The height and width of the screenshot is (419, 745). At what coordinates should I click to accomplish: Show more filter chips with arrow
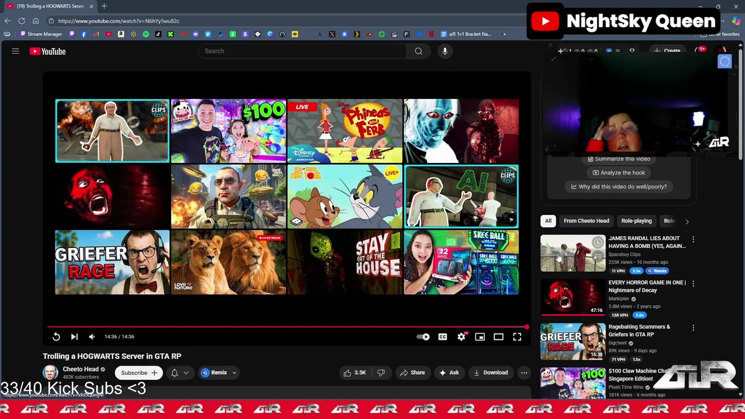click(x=687, y=221)
